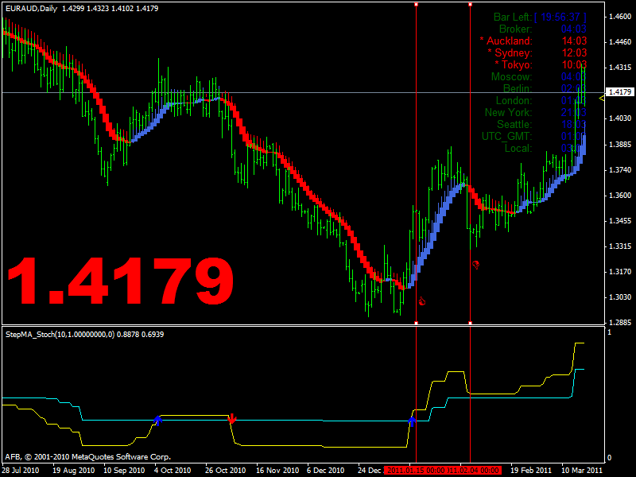The height and width of the screenshot is (477, 636).
Task: Click the 1.4179 current price tag on axis
Action: coord(619,93)
